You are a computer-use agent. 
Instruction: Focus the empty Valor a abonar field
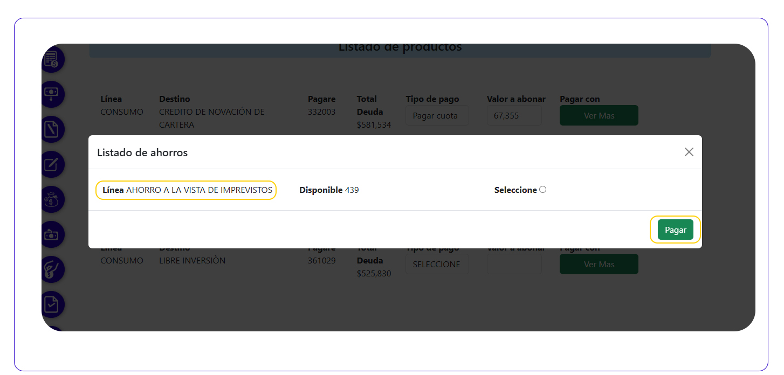point(514,264)
